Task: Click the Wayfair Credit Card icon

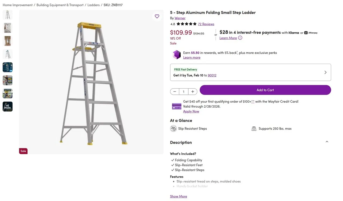Action: (176, 106)
